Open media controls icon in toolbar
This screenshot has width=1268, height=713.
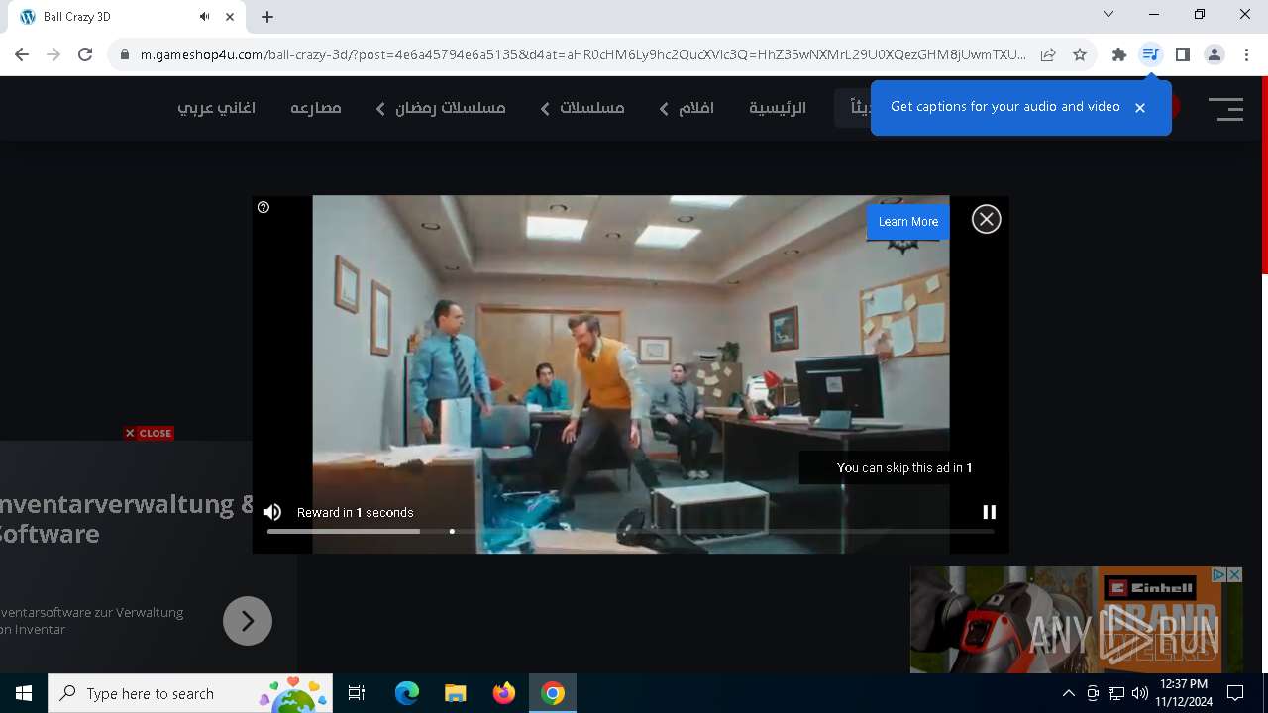point(1150,54)
